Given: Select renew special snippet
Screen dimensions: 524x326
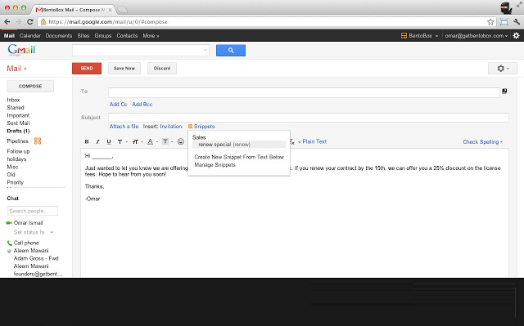Looking at the screenshot, I should (239, 145).
